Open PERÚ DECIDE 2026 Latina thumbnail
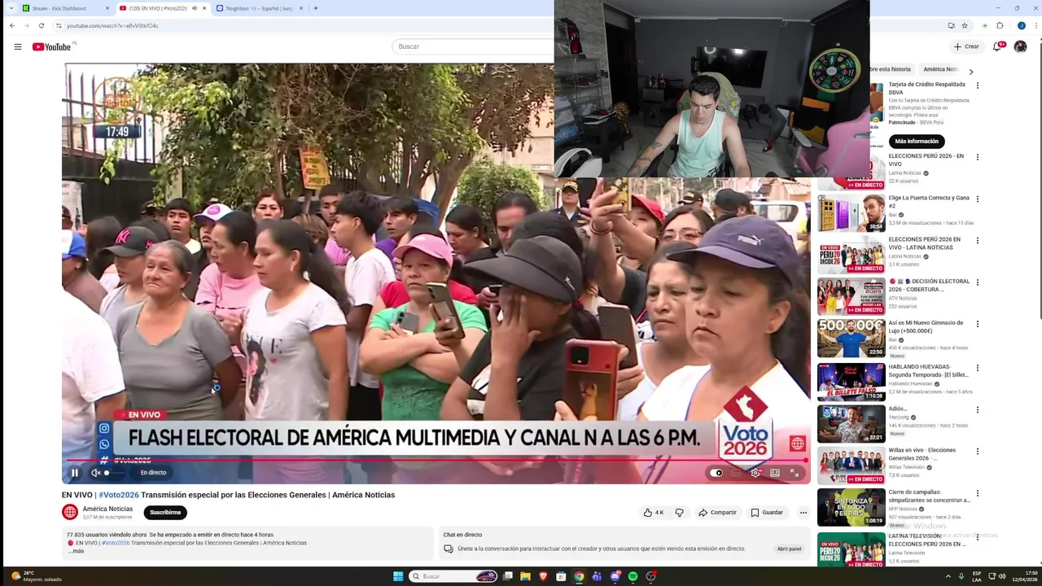 pos(851,255)
